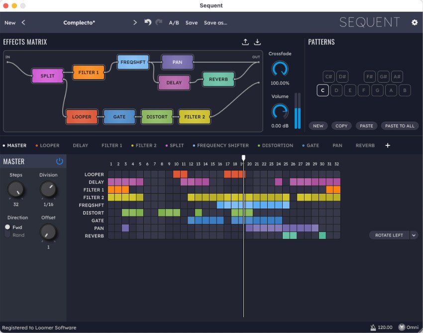
Task: Select the PAN node in matrix
Action: [177, 62]
